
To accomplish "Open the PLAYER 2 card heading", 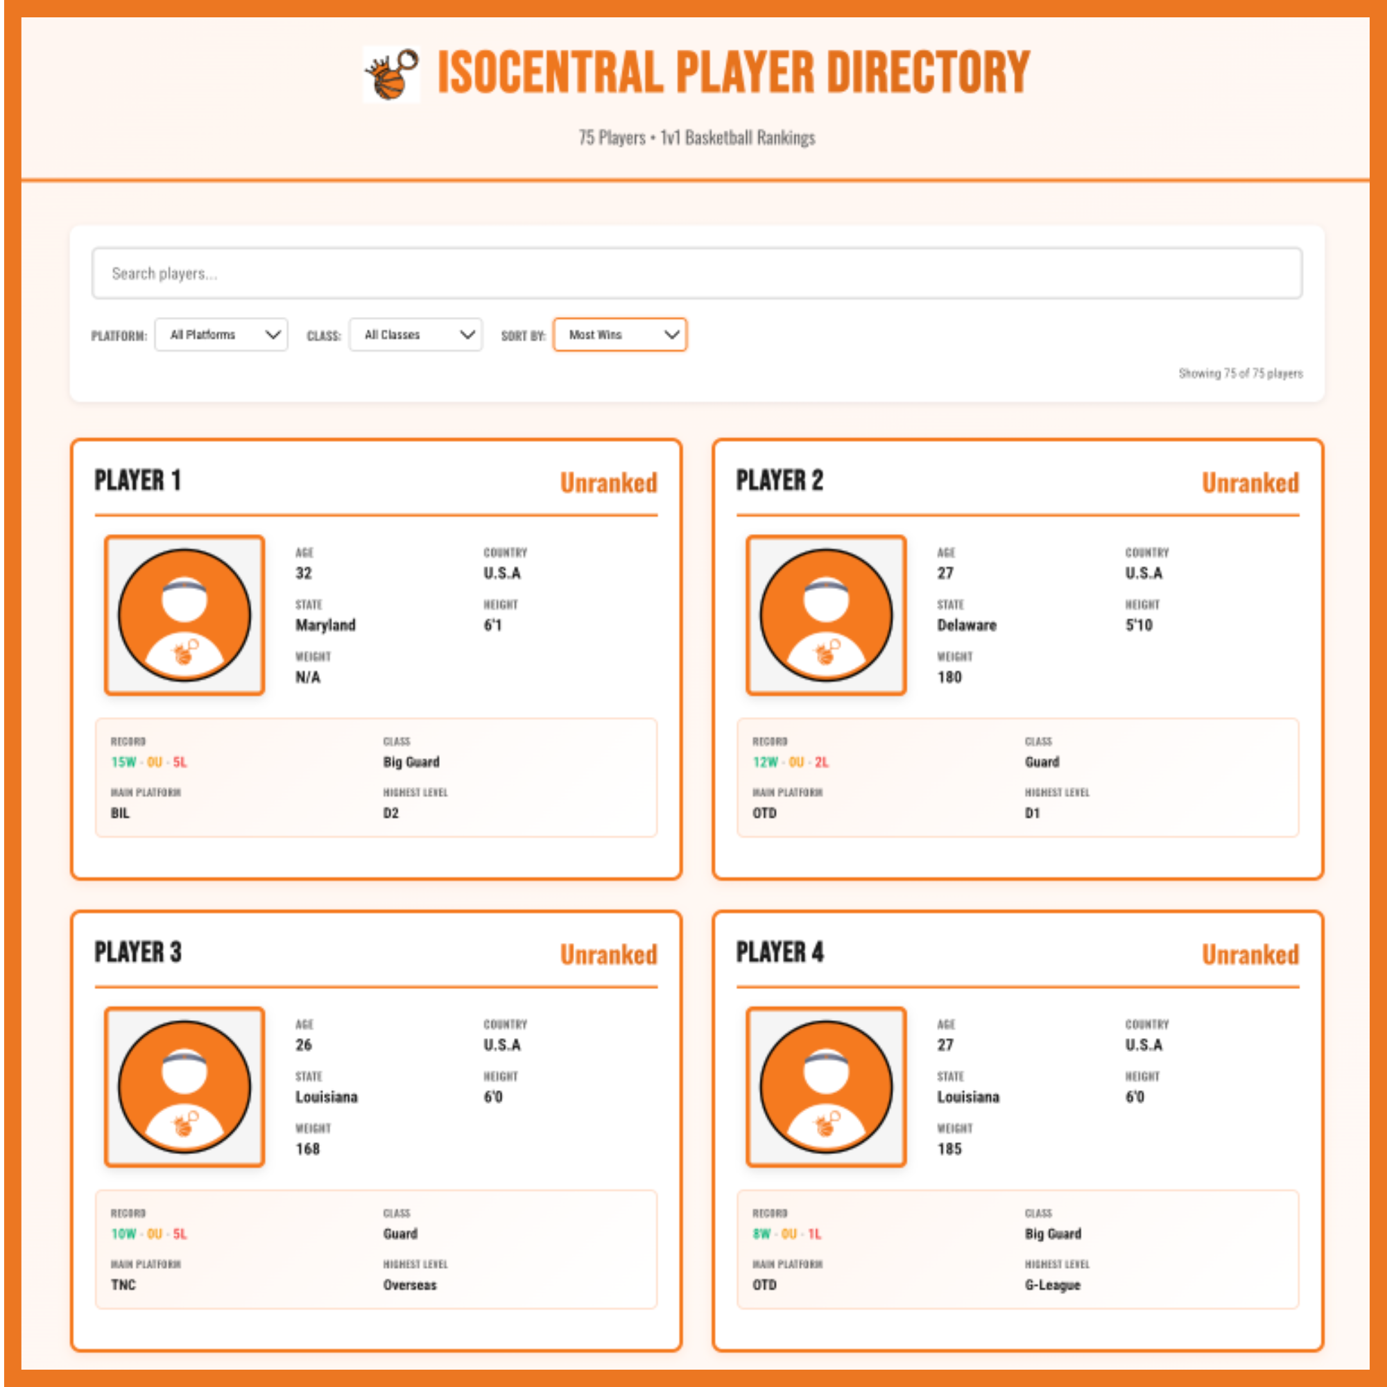I will click(779, 481).
